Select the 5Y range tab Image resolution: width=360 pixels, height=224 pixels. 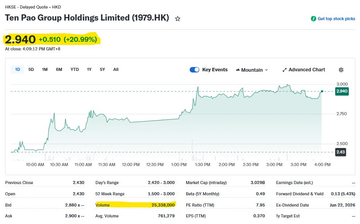(x=103, y=69)
